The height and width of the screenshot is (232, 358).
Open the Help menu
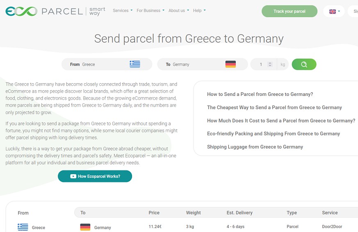199,11
